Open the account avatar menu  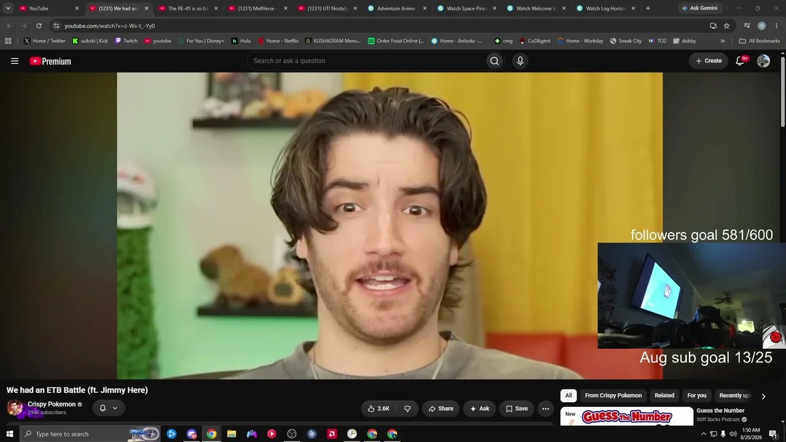763,61
